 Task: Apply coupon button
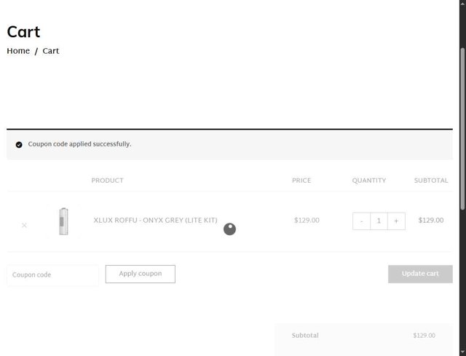[141, 274]
